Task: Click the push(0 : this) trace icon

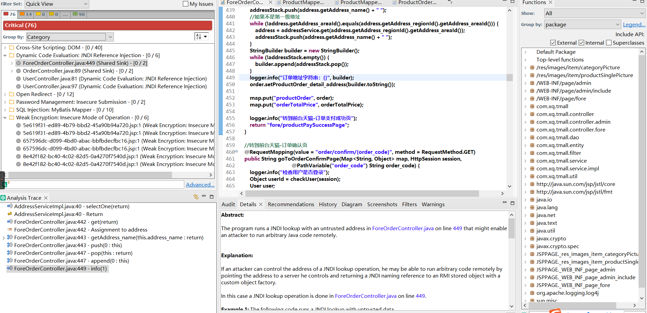Action: click(x=10, y=245)
